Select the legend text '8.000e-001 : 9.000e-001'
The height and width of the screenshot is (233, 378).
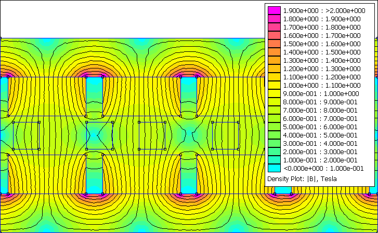320,102
